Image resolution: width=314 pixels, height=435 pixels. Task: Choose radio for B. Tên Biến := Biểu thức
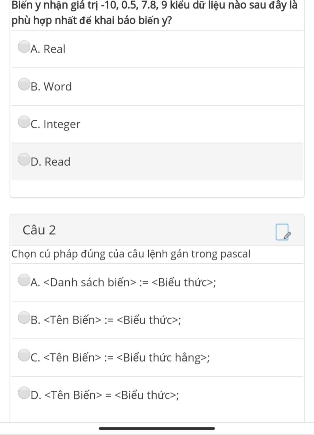point(24,317)
